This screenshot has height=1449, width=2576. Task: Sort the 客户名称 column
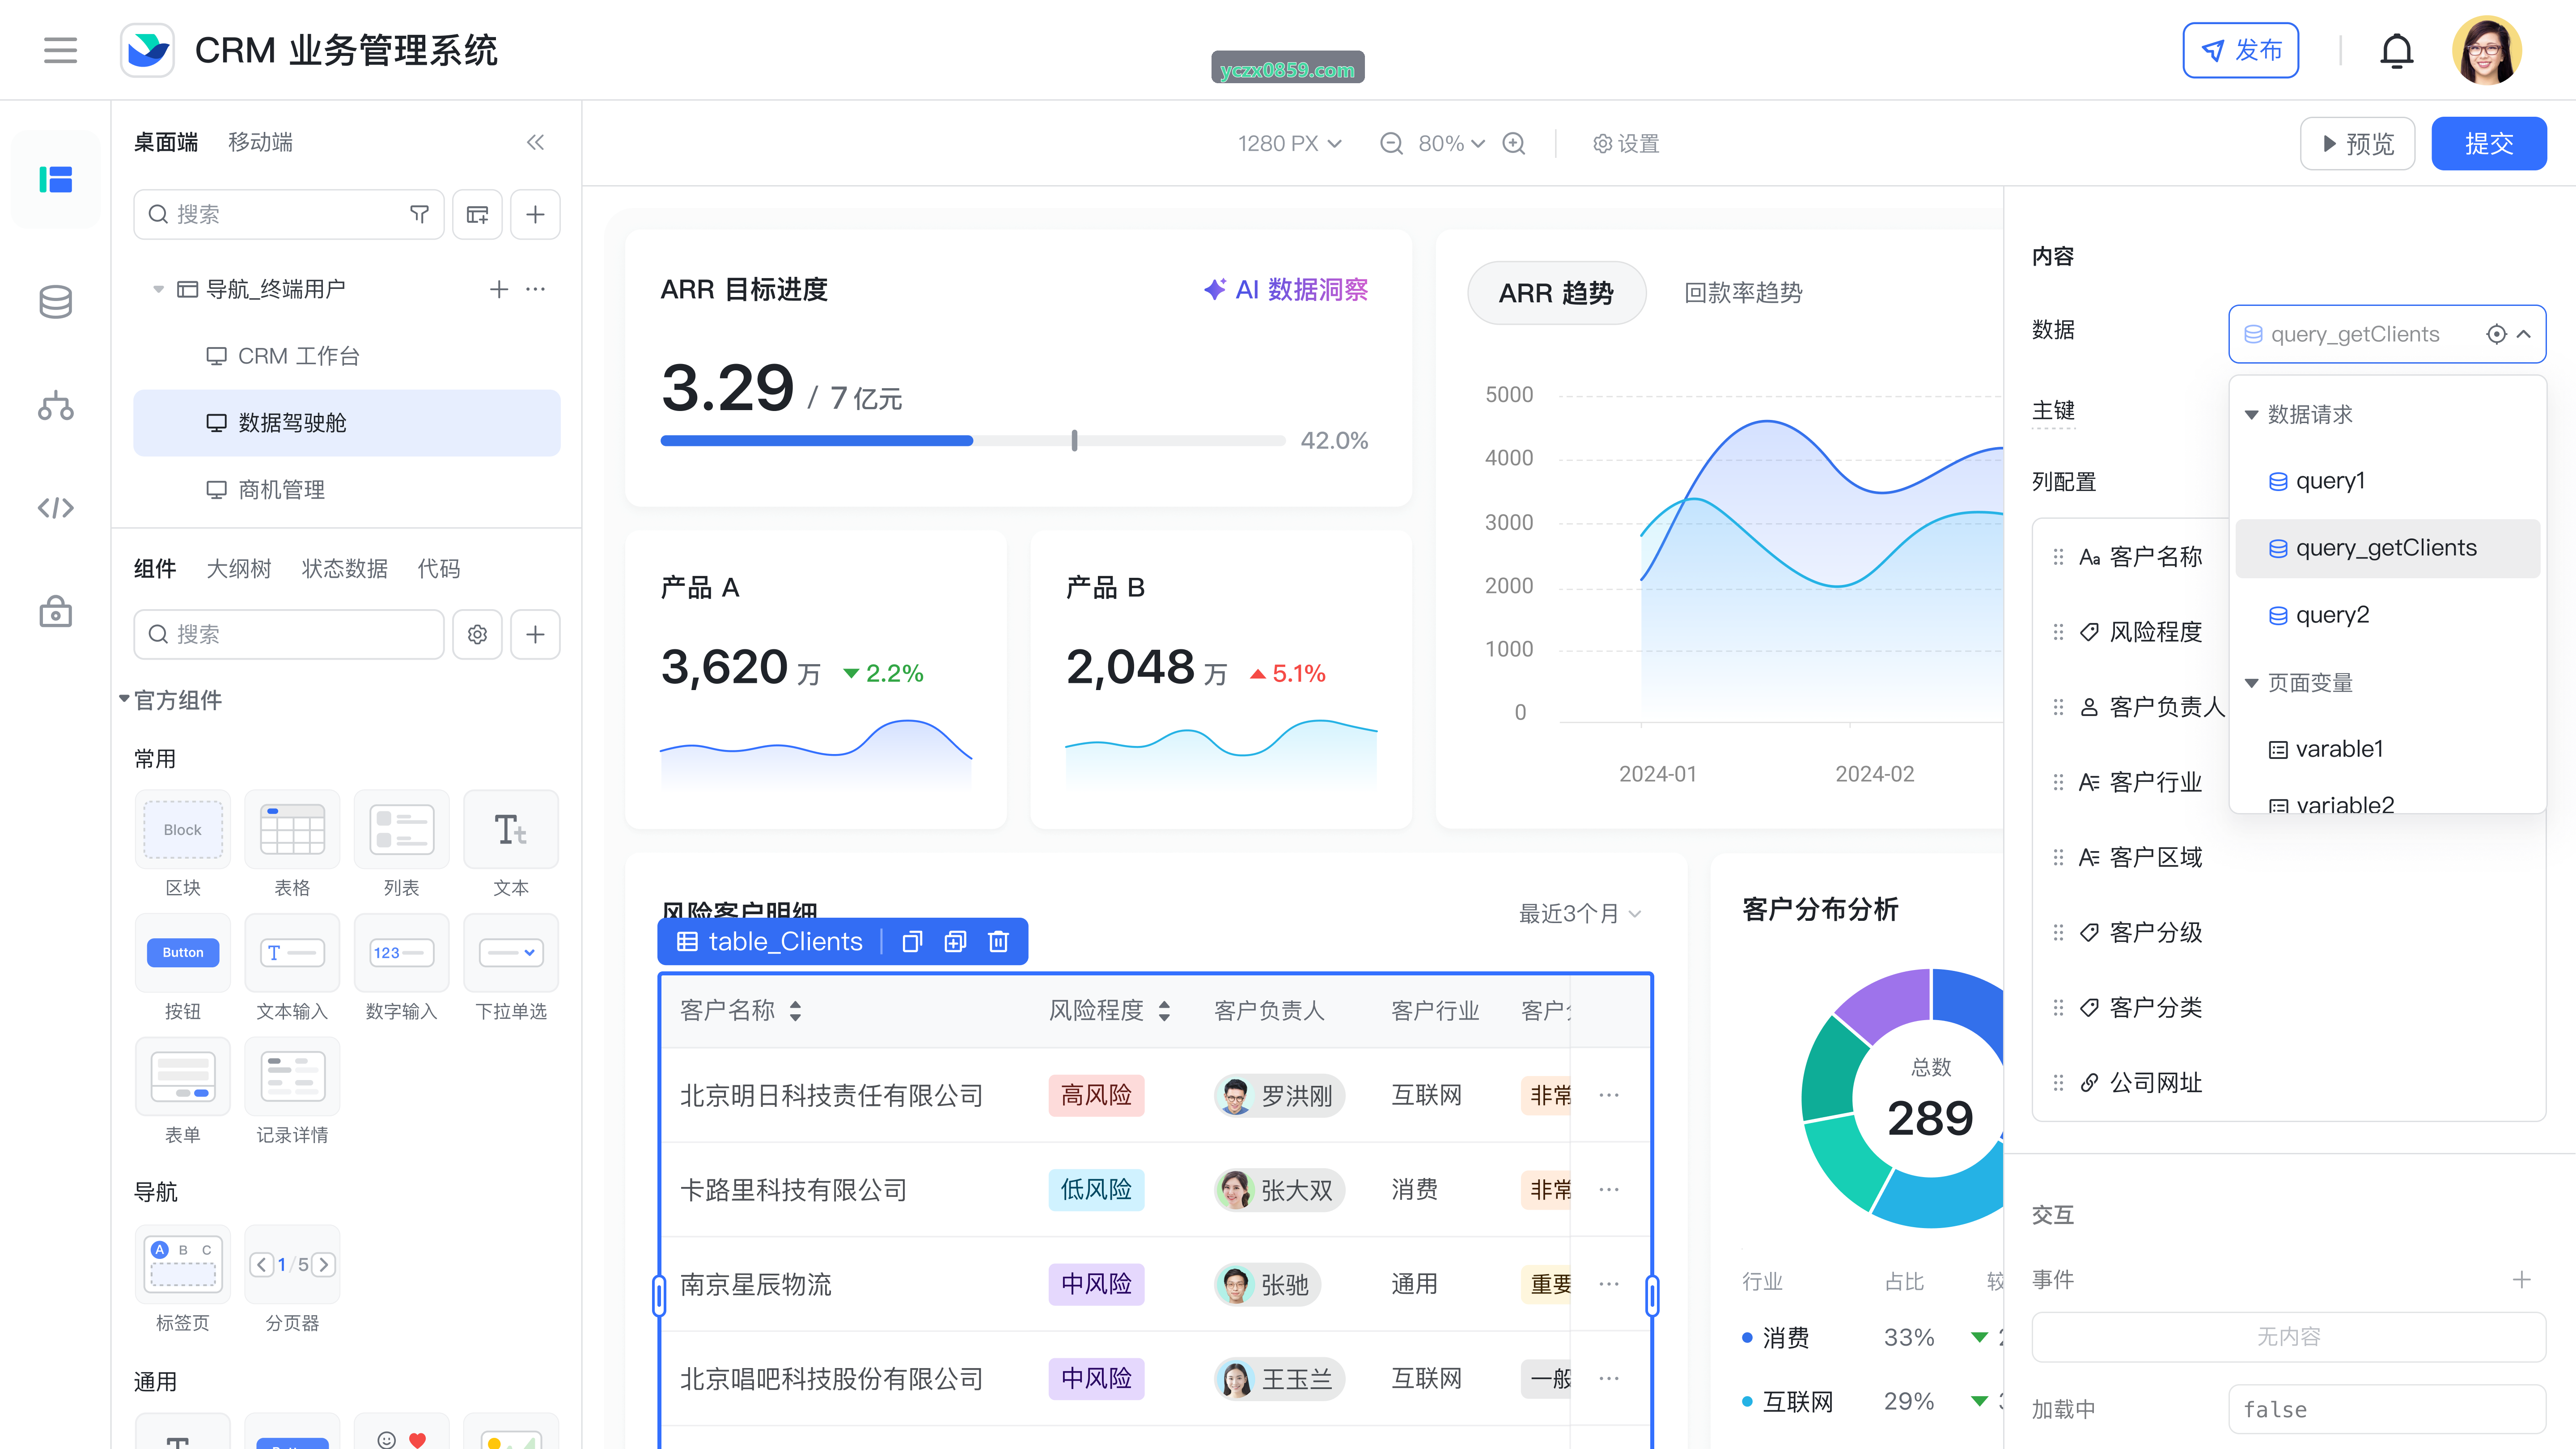click(x=795, y=1011)
